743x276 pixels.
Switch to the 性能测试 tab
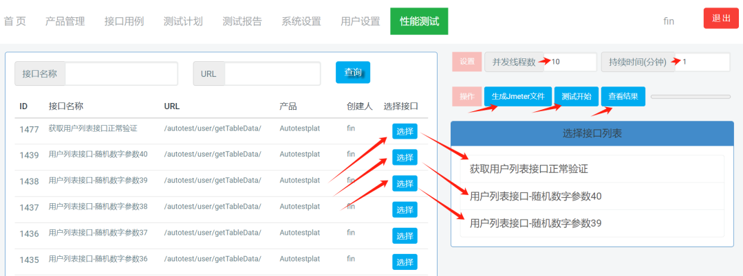(420, 21)
